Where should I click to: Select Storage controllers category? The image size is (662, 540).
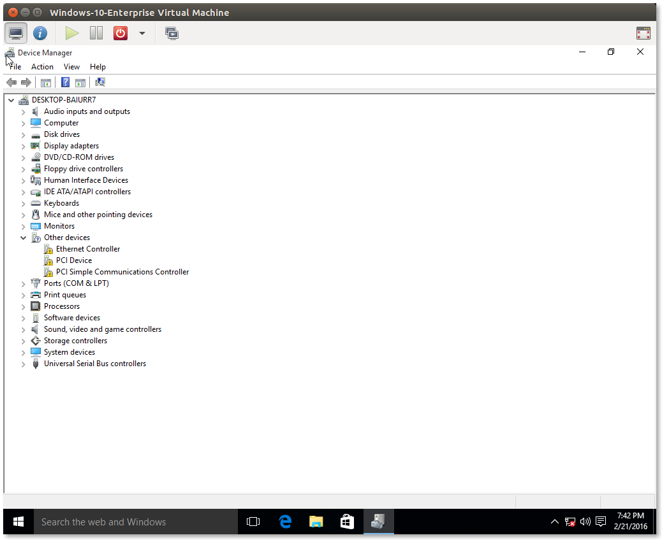pyautogui.click(x=75, y=341)
